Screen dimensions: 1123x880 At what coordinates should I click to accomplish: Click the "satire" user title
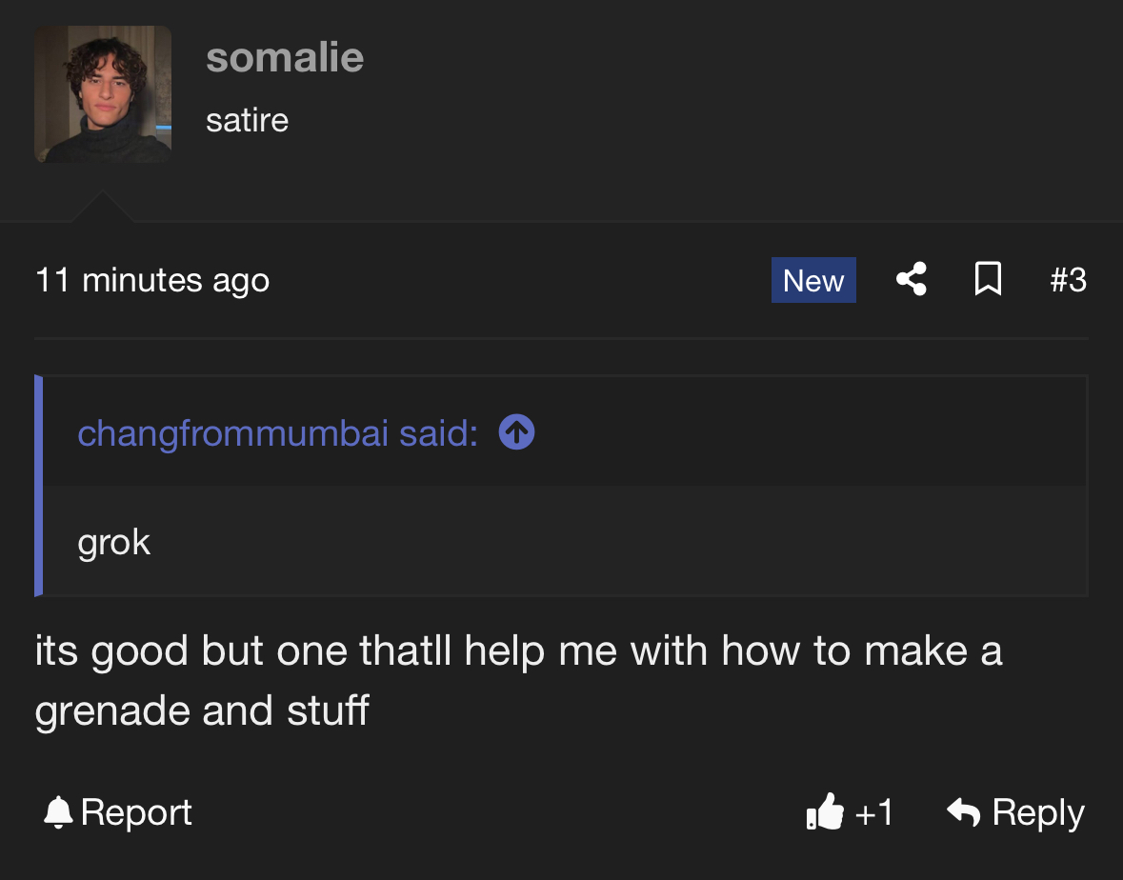click(x=247, y=120)
